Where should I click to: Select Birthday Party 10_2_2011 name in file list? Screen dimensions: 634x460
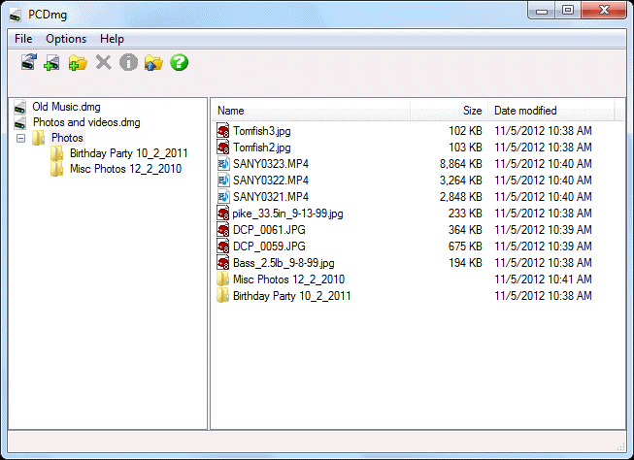pos(291,296)
